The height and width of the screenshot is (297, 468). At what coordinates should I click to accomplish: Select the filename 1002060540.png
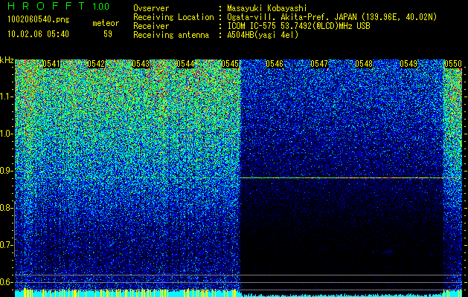click(39, 20)
